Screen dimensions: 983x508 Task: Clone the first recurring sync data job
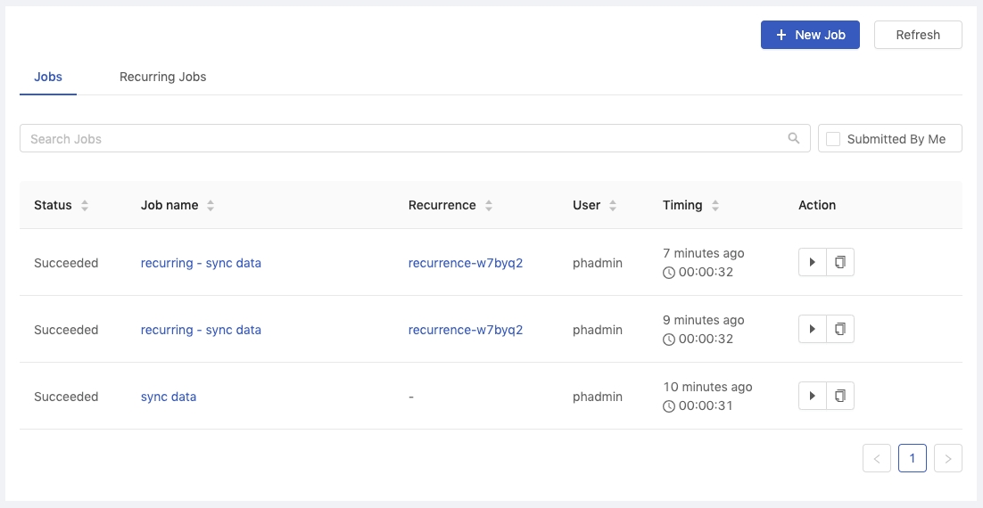coord(840,262)
